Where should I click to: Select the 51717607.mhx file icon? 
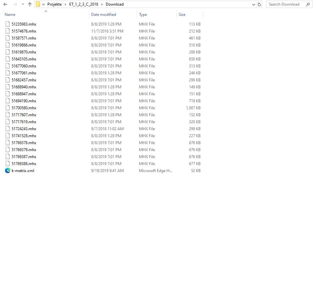[x=8, y=115]
